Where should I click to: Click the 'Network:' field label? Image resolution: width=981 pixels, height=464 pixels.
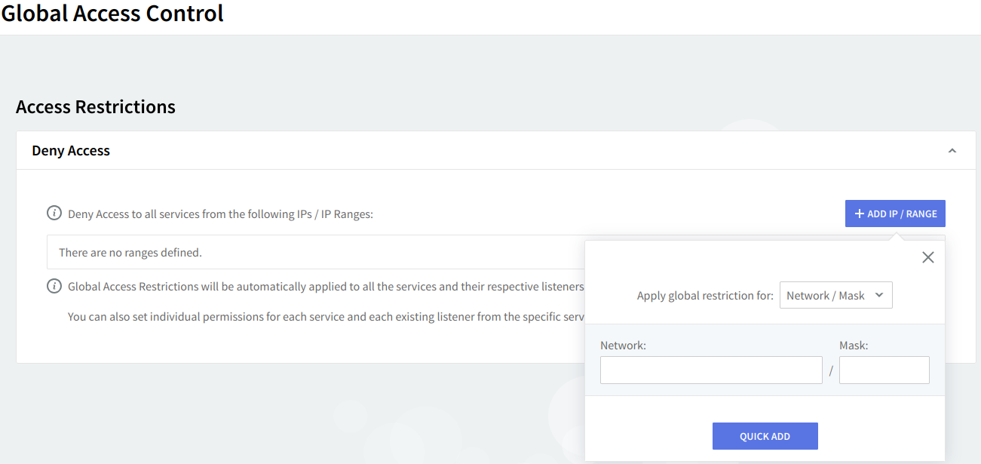[623, 346]
